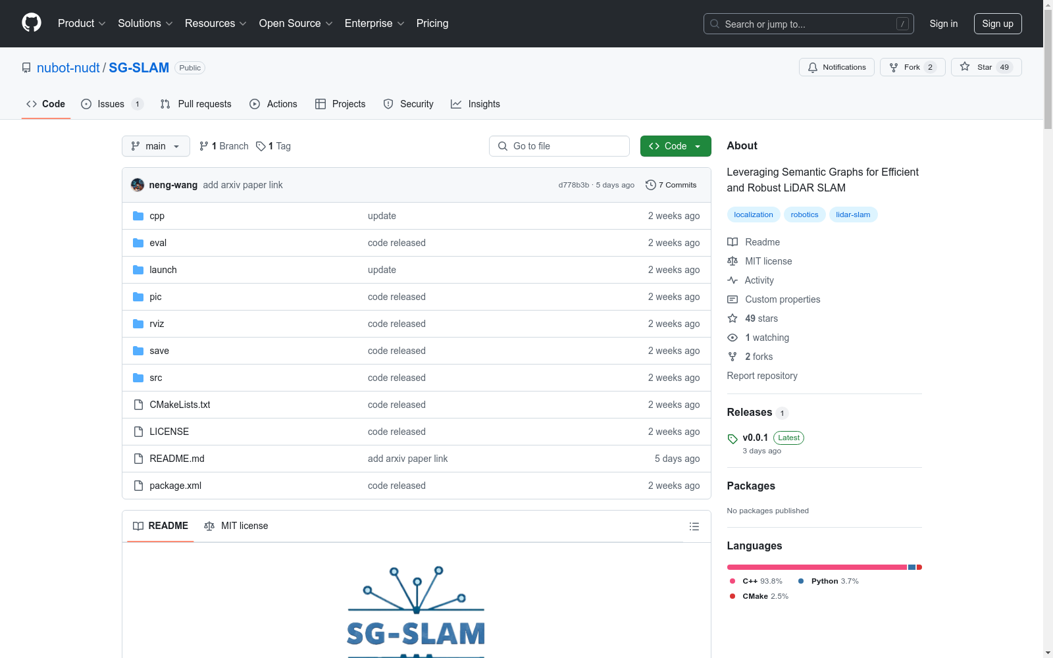Open the Insights tab

[x=476, y=104]
